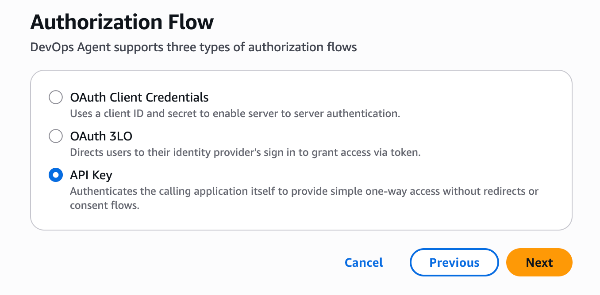Screen dimensions: 600x295
Task: Go back using the Previous button
Action: [454, 263]
